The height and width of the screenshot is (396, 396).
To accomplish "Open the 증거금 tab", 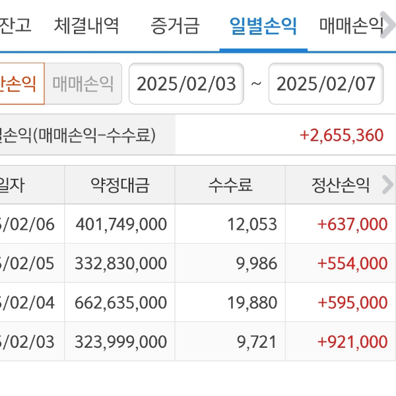I will click(174, 26).
